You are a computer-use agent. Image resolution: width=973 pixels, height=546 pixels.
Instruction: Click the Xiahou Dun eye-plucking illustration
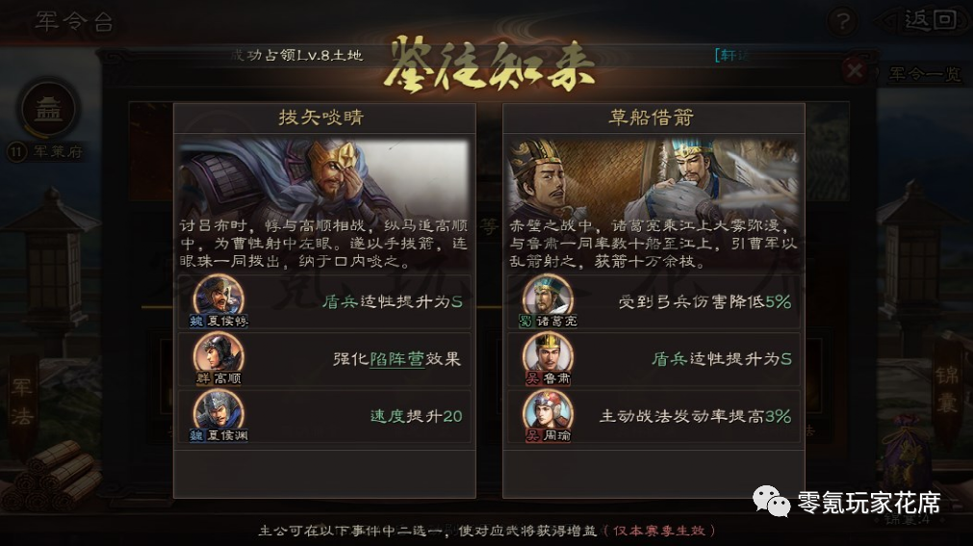324,176
